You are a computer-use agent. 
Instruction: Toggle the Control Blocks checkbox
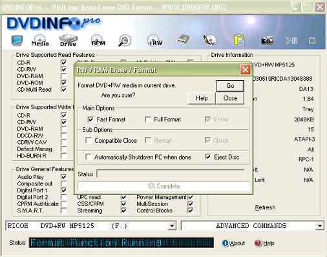(x=191, y=211)
